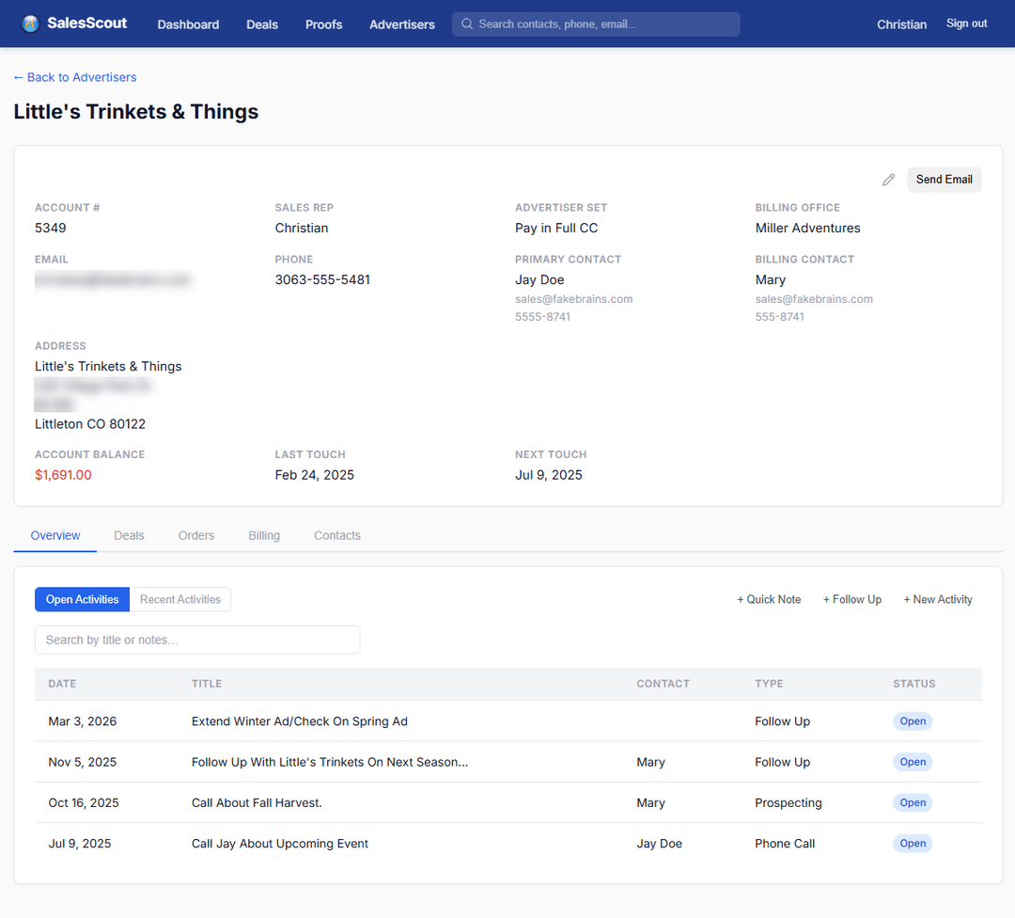This screenshot has height=918, width=1015.
Task: Open the Contacts tab
Action: (337, 536)
